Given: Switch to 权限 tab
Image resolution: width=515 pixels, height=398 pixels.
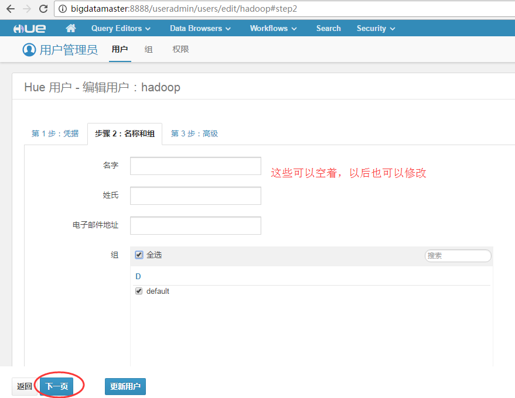Looking at the screenshot, I should (180, 50).
